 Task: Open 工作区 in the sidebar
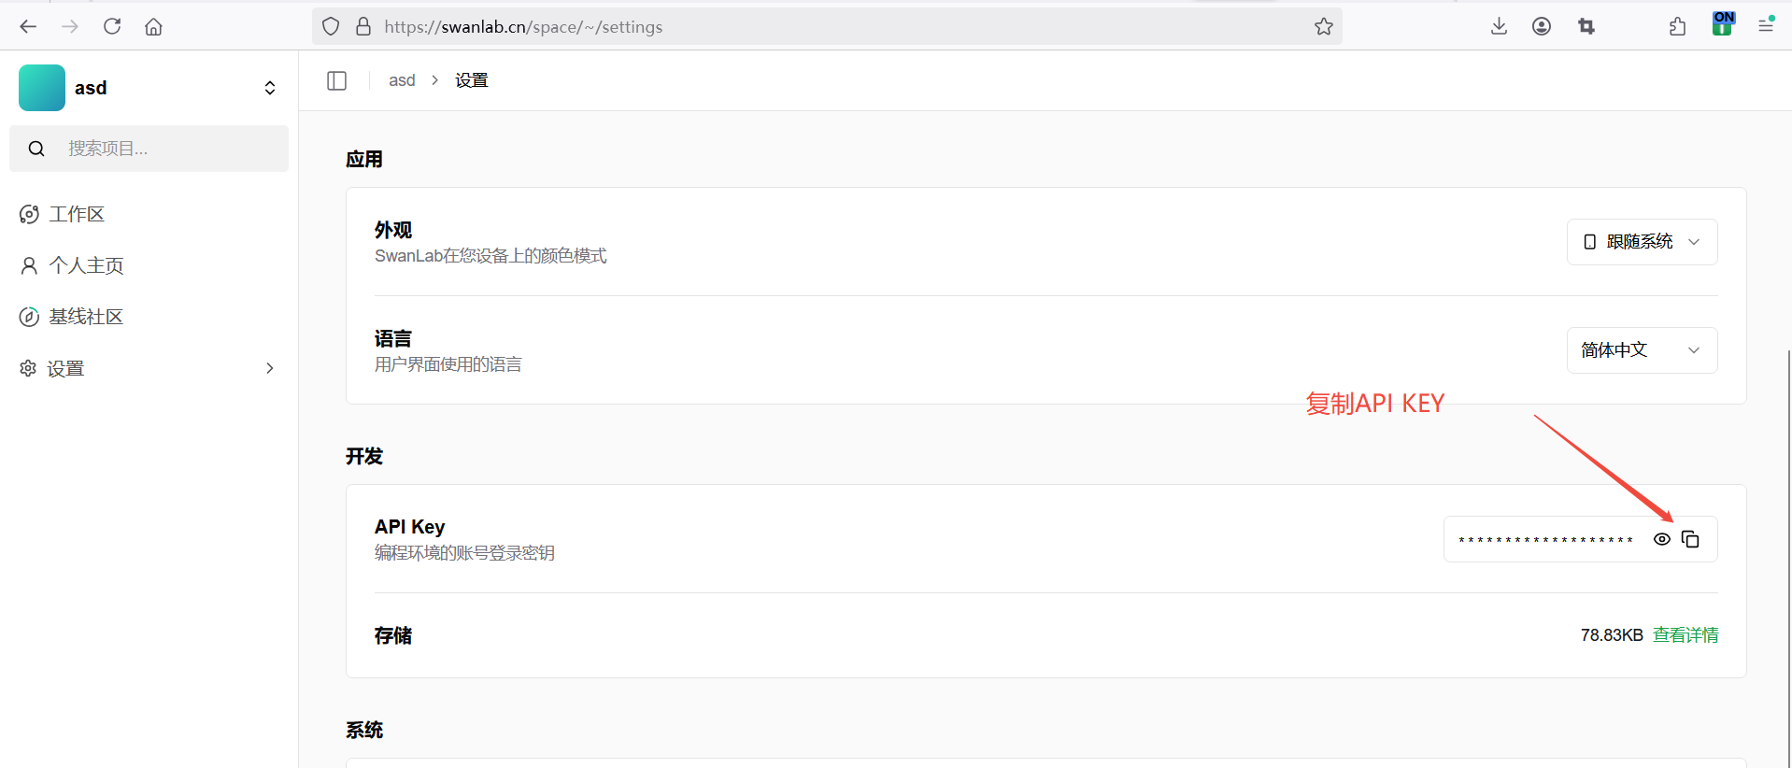click(77, 214)
